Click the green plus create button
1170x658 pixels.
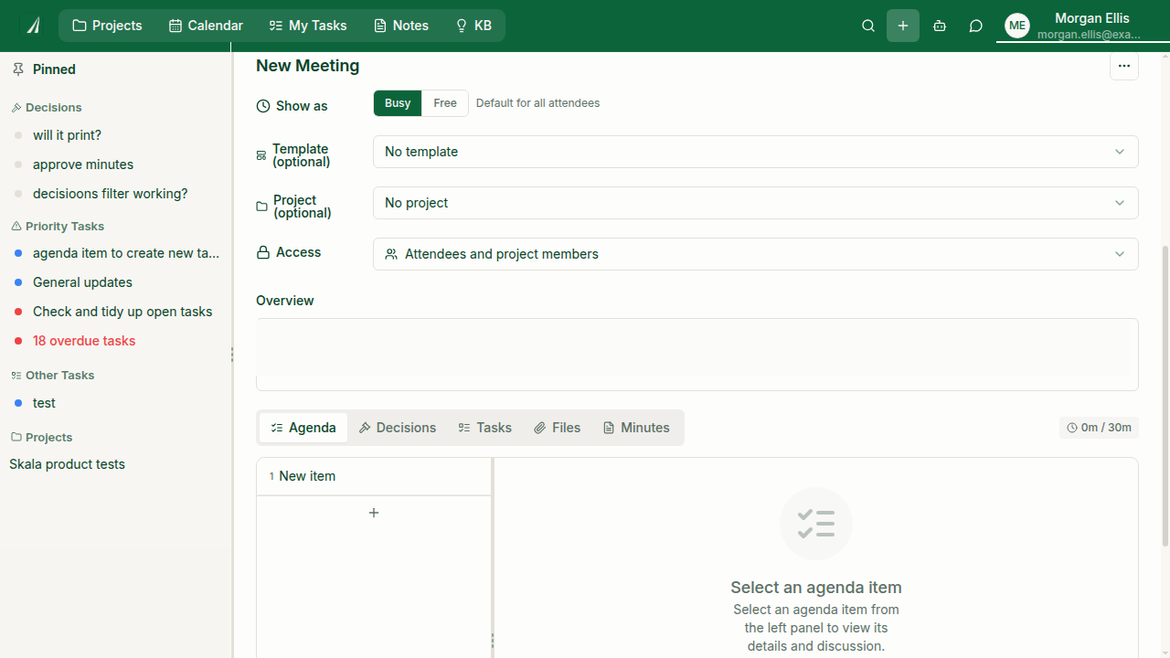(x=903, y=26)
